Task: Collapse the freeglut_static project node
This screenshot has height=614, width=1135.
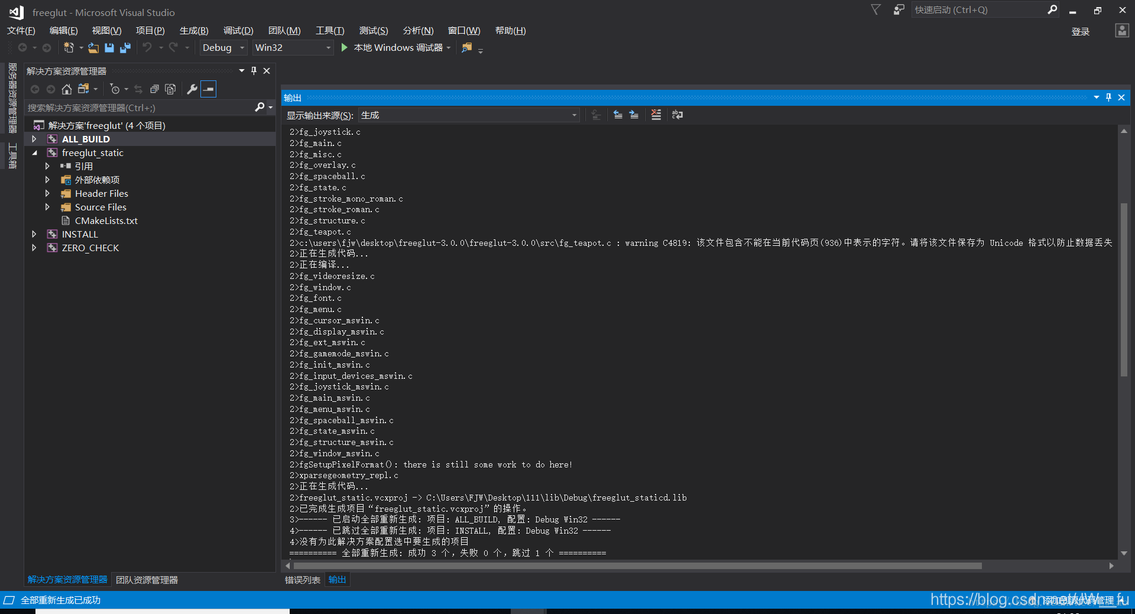Action: [34, 152]
